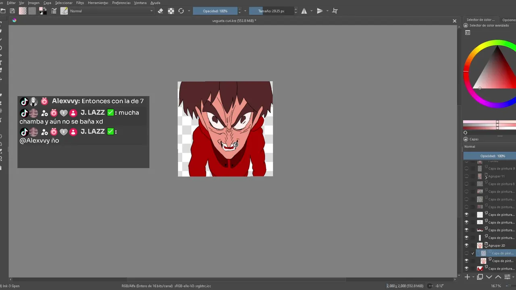Click the Tamaño size stepper arrows
Screen dimensions: 516x290
point(295,11)
